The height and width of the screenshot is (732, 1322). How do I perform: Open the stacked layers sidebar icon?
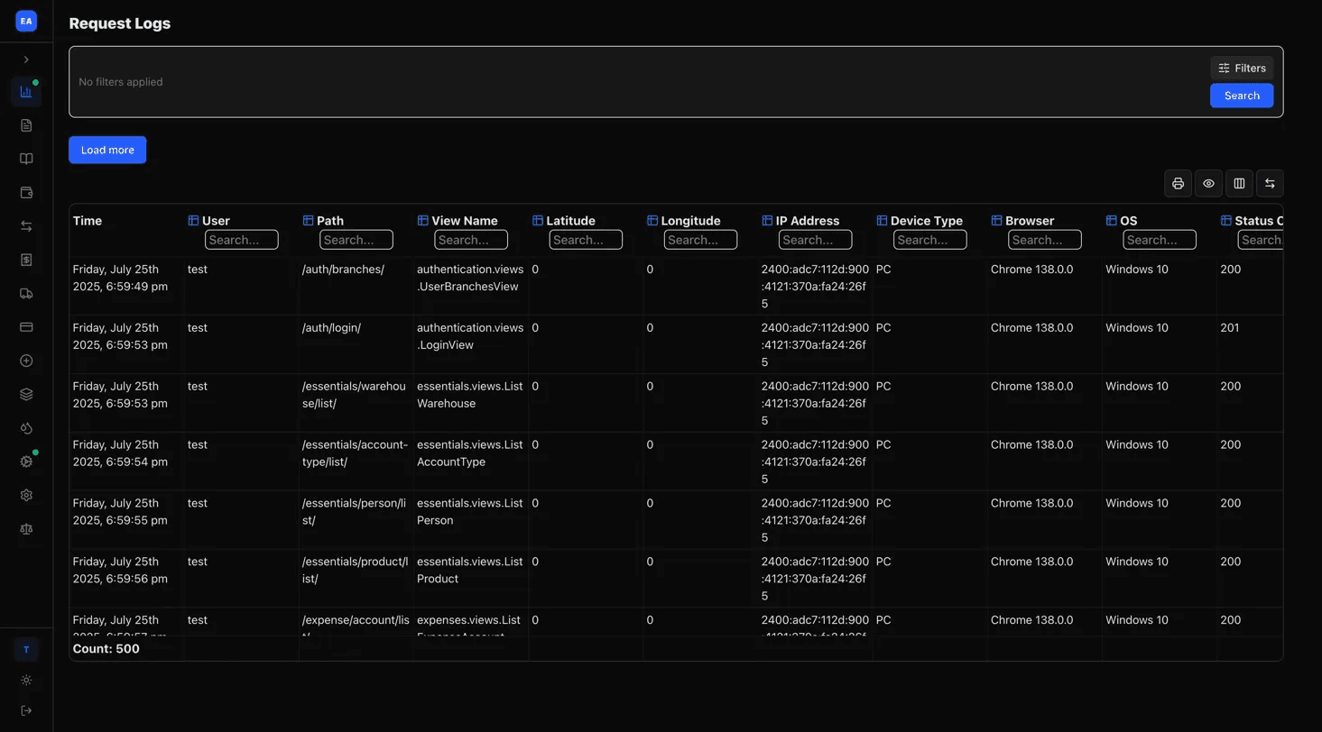pos(26,394)
